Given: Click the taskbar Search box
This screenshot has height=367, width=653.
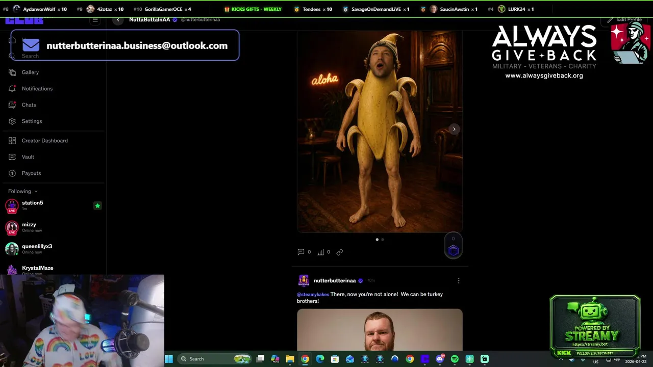Looking at the screenshot, I should [214, 359].
